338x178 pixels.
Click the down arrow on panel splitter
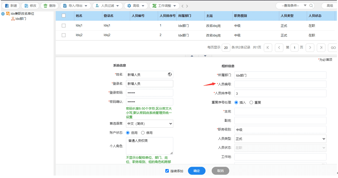coord(205,56)
